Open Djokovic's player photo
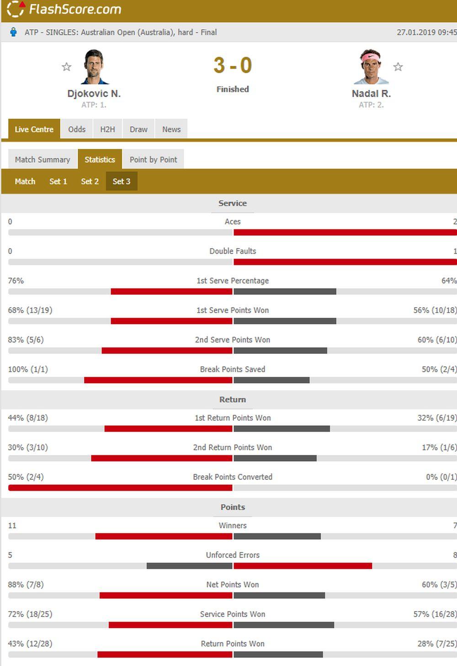This screenshot has height=666, width=457. [95, 67]
